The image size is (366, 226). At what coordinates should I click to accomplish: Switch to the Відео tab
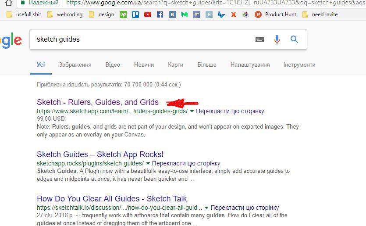coord(113,65)
